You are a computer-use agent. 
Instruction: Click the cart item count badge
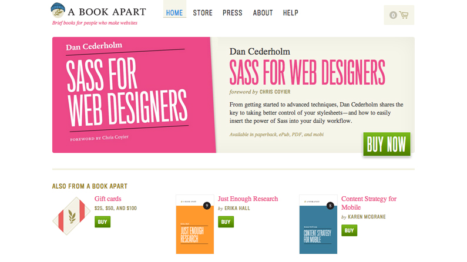[x=393, y=15]
